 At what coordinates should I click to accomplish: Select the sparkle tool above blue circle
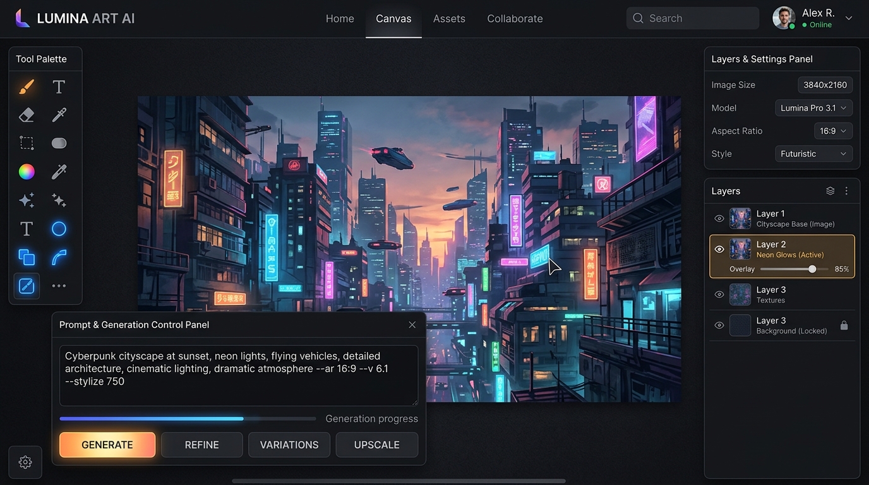(59, 200)
